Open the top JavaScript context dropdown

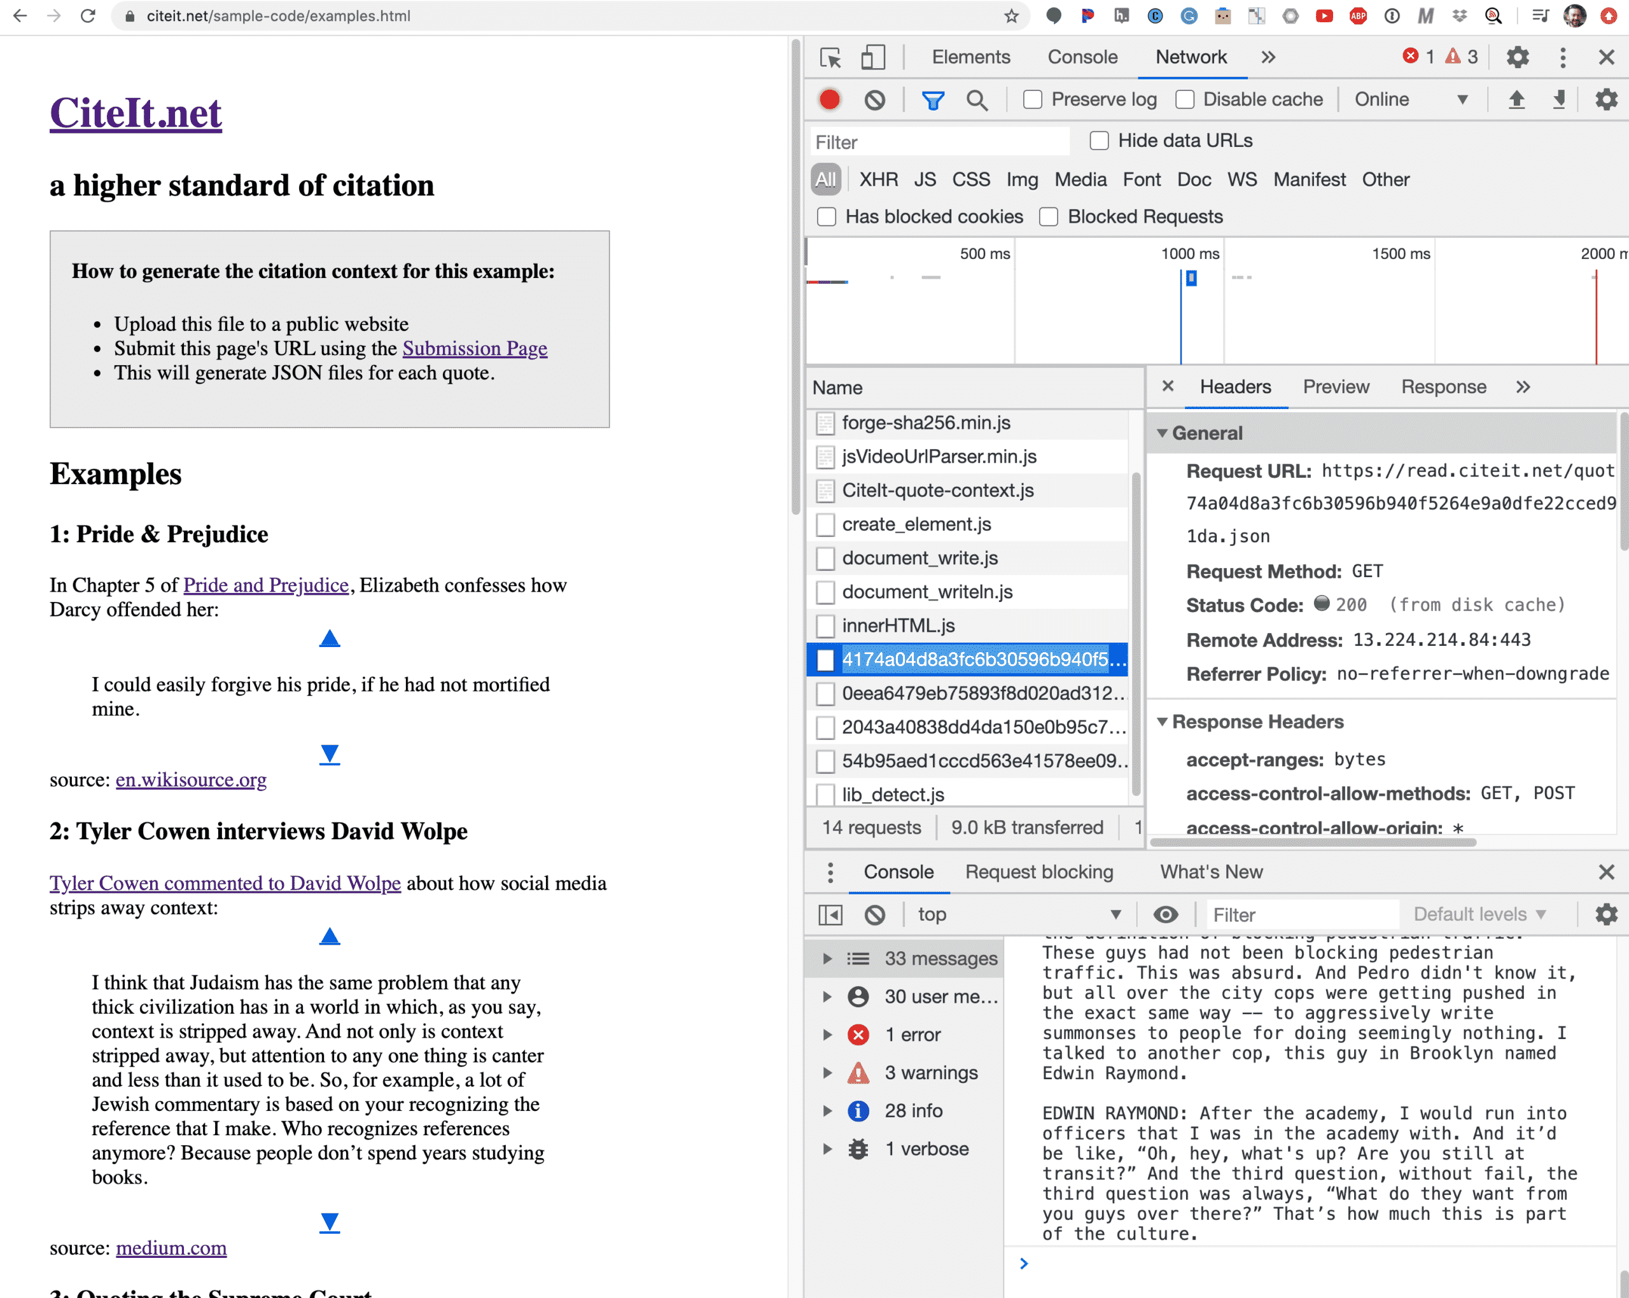1019,915
